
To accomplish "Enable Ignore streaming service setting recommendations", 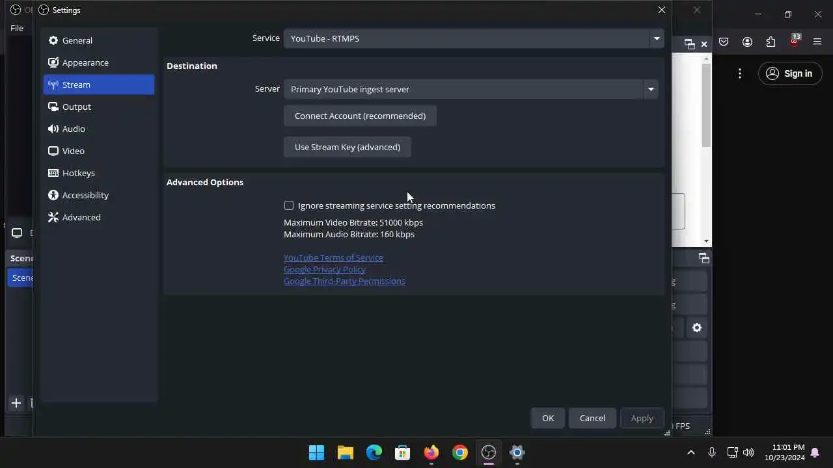I will point(289,205).
